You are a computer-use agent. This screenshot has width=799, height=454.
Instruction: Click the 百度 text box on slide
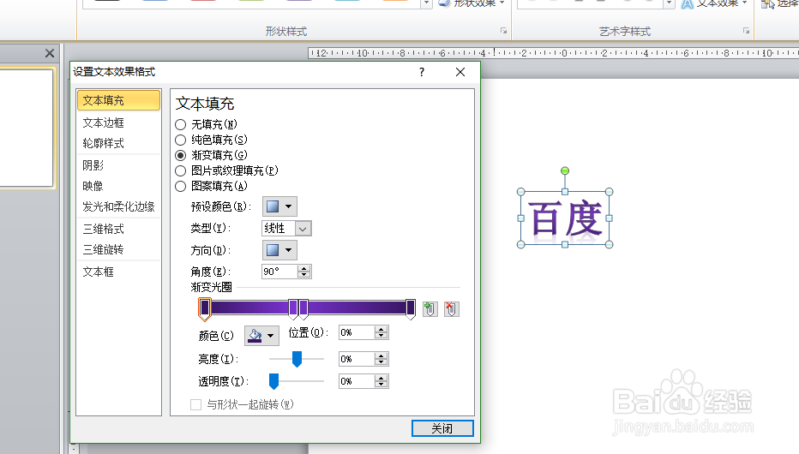click(565, 218)
